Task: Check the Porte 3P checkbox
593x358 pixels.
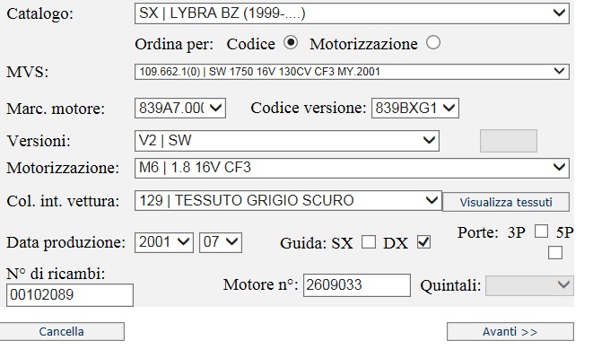Action: pos(541,231)
